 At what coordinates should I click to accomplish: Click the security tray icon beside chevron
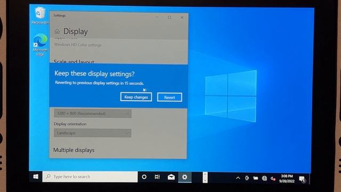tap(247, 178)
